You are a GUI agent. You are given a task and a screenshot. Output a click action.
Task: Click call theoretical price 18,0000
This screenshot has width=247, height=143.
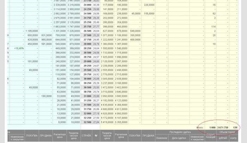tap(75, 122)
